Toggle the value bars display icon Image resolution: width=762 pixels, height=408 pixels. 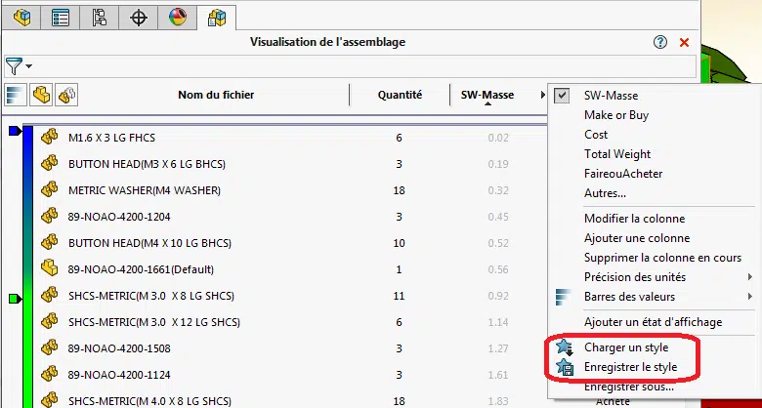coord(16,95)
